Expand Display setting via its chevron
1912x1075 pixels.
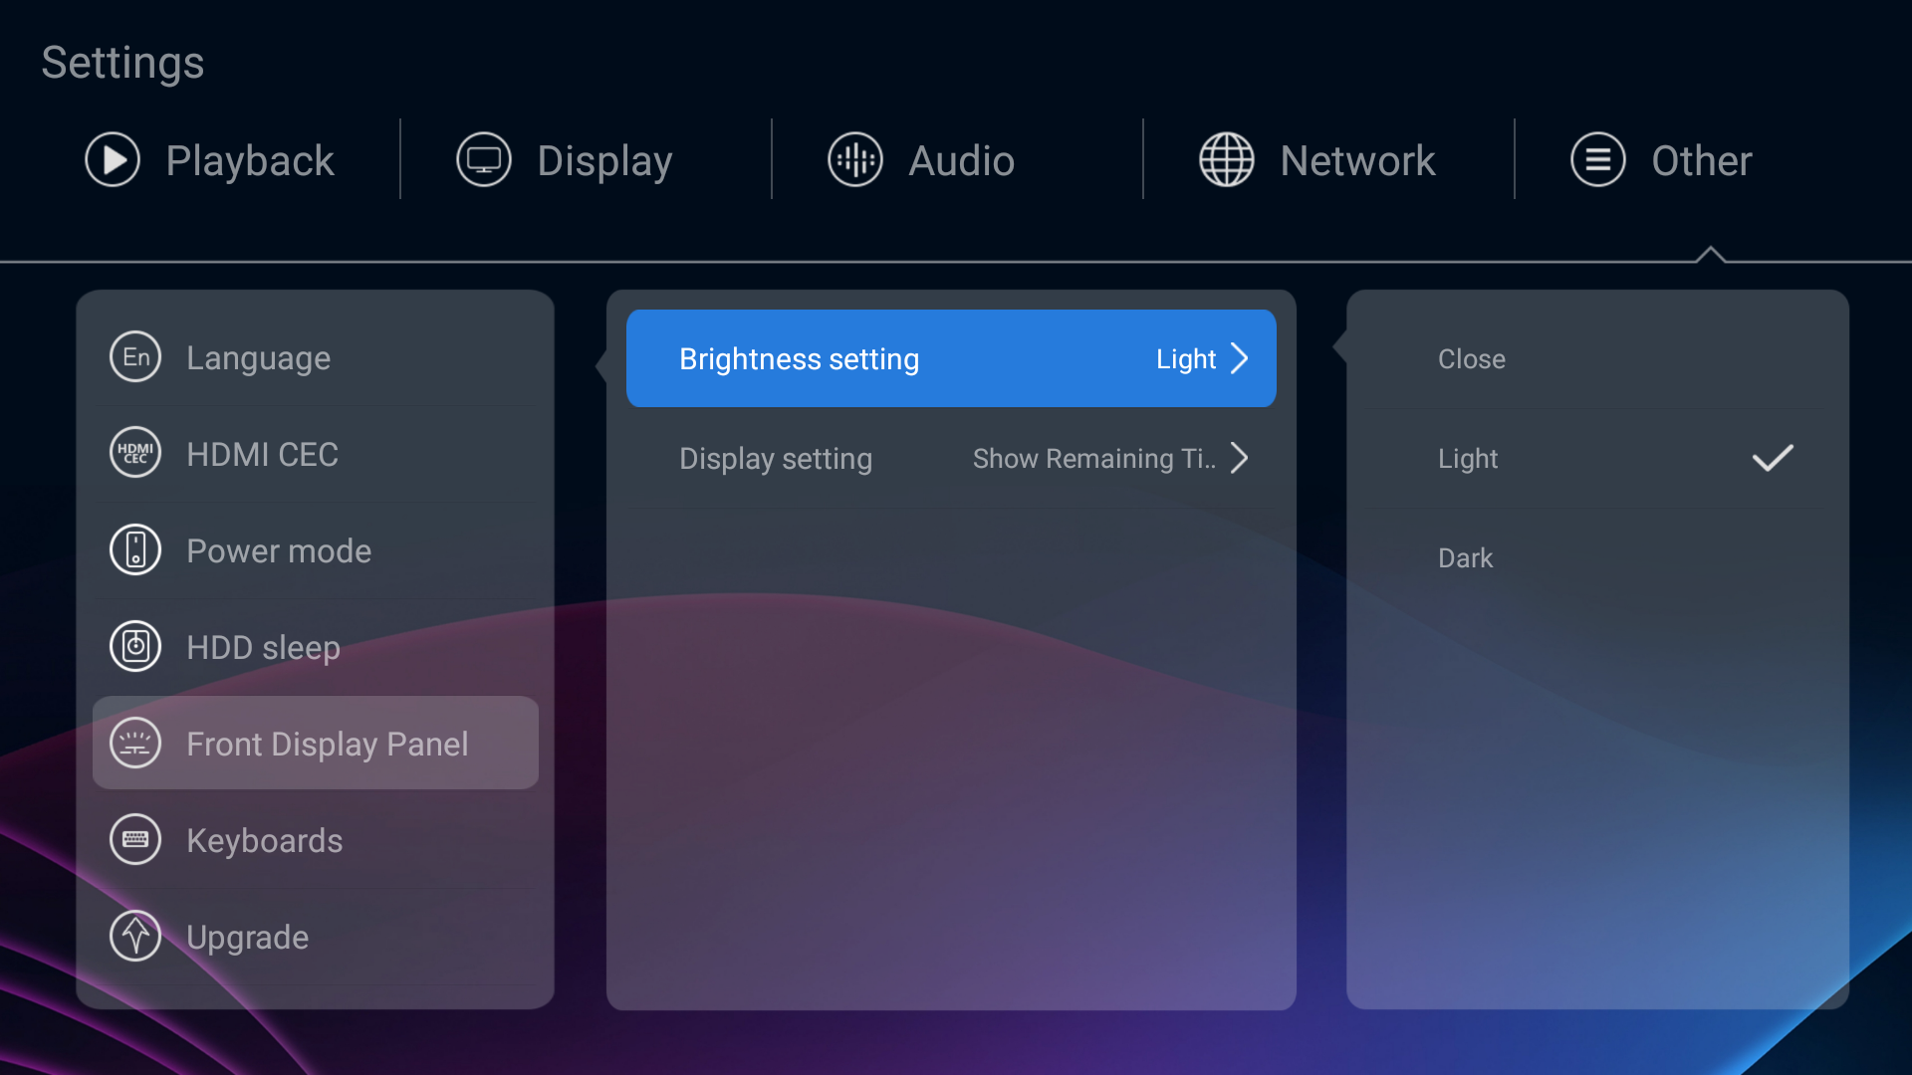(1240, 458)
